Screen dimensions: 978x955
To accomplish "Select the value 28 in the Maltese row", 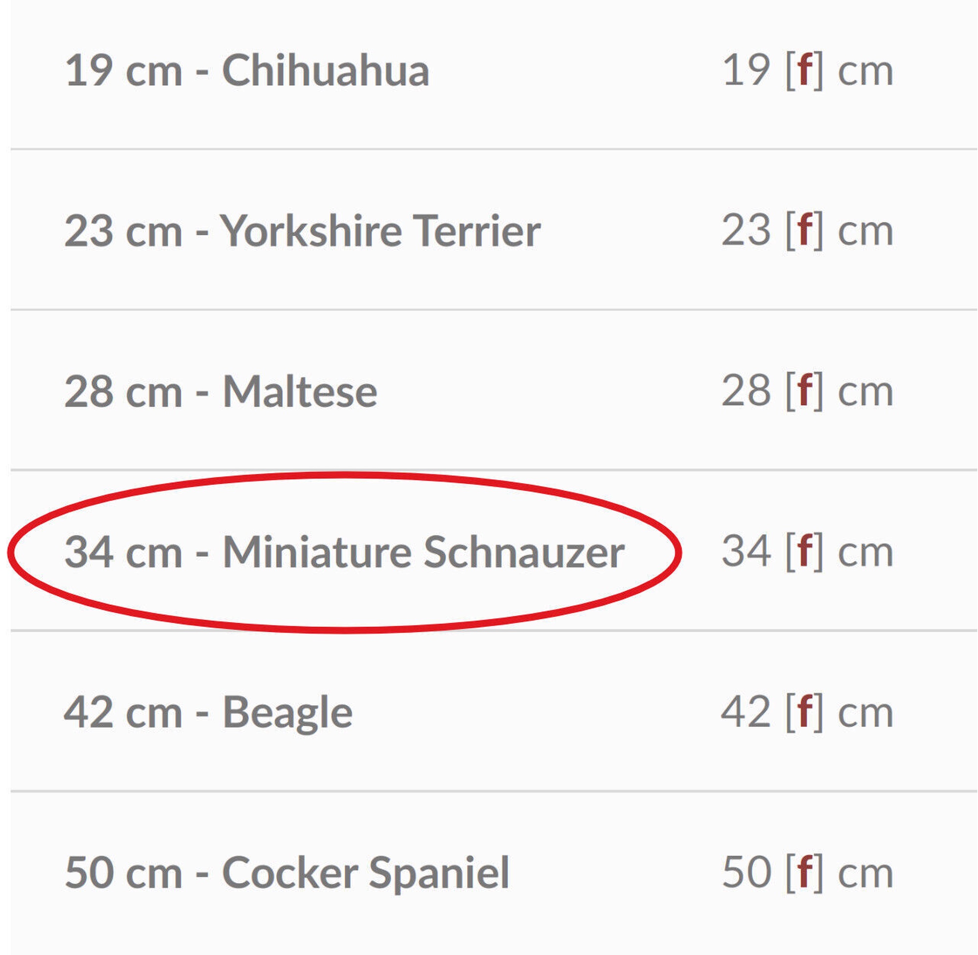I will click(746, 391).
